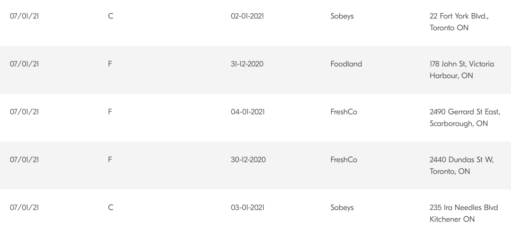
Task: Select the 04-01-2021 date cell
Action: 247,112
